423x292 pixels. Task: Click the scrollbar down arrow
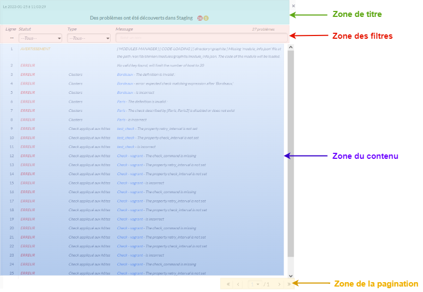tap(291, 276)
